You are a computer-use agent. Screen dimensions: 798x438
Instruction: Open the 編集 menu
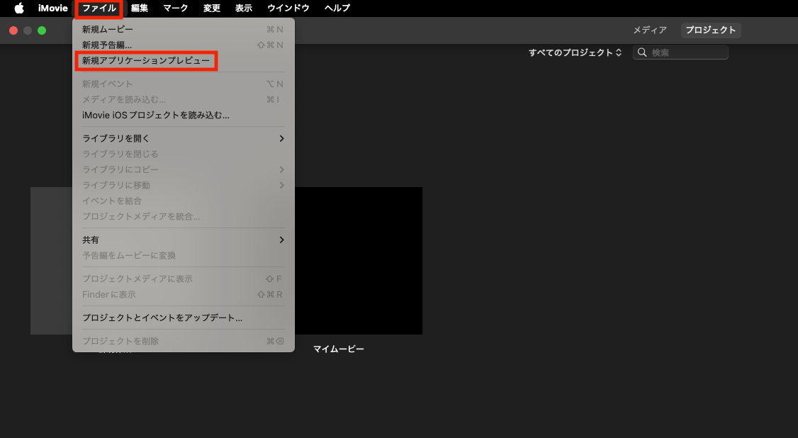point(140,8)
